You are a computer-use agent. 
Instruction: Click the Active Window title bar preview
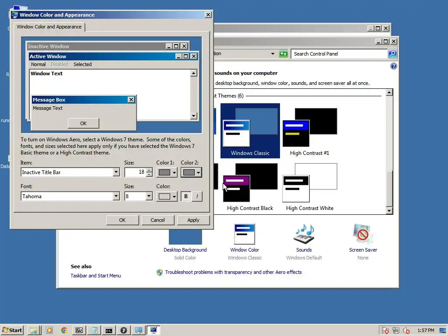tap(102, 56)
